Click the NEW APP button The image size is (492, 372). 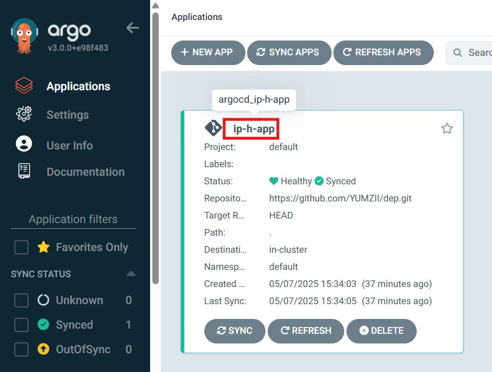208,52
